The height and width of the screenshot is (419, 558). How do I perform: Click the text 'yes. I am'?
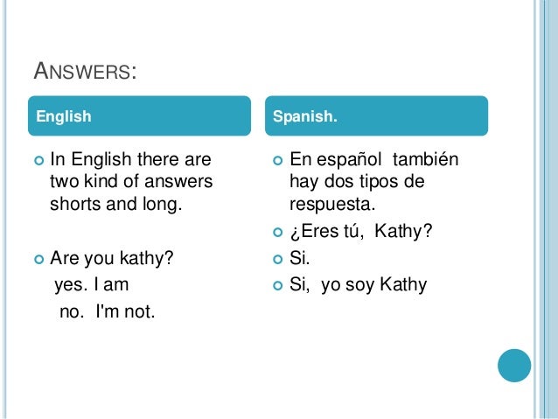point(92,285)
